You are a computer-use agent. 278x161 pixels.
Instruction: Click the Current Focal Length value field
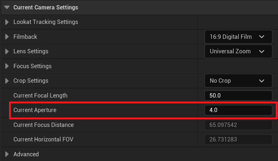238,95
